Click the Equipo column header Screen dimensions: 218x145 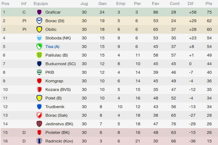pos(41,4)
